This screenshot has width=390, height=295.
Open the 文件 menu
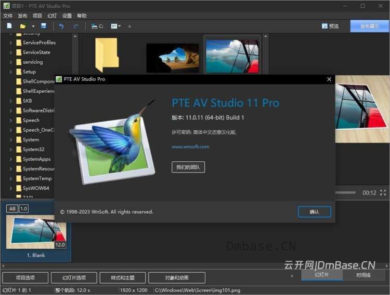[x=8, y=16]
